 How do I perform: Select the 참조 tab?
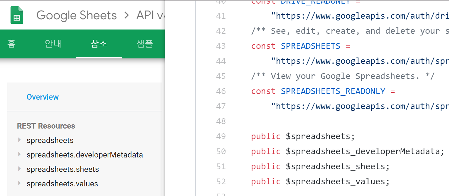99,44
